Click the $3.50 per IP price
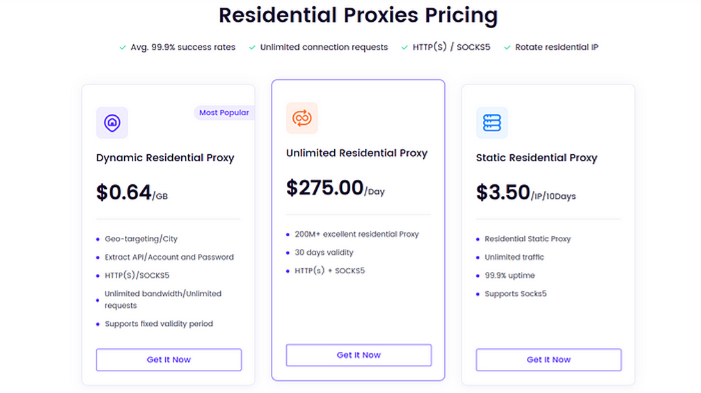The width and height of the screenshot is (701, 393). [526, 193]
